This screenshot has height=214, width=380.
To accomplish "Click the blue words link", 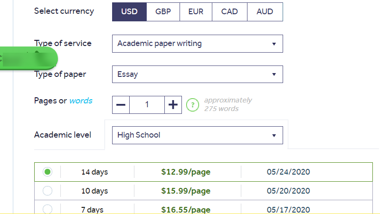I will 81,101.
